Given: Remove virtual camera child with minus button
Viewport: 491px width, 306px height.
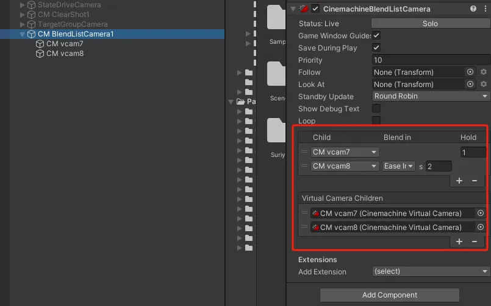Looking at the screenshot, I should 475,242.
